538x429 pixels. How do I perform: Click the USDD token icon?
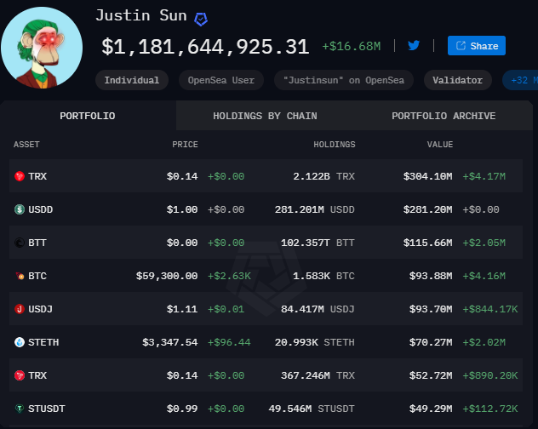coord(20,209)
